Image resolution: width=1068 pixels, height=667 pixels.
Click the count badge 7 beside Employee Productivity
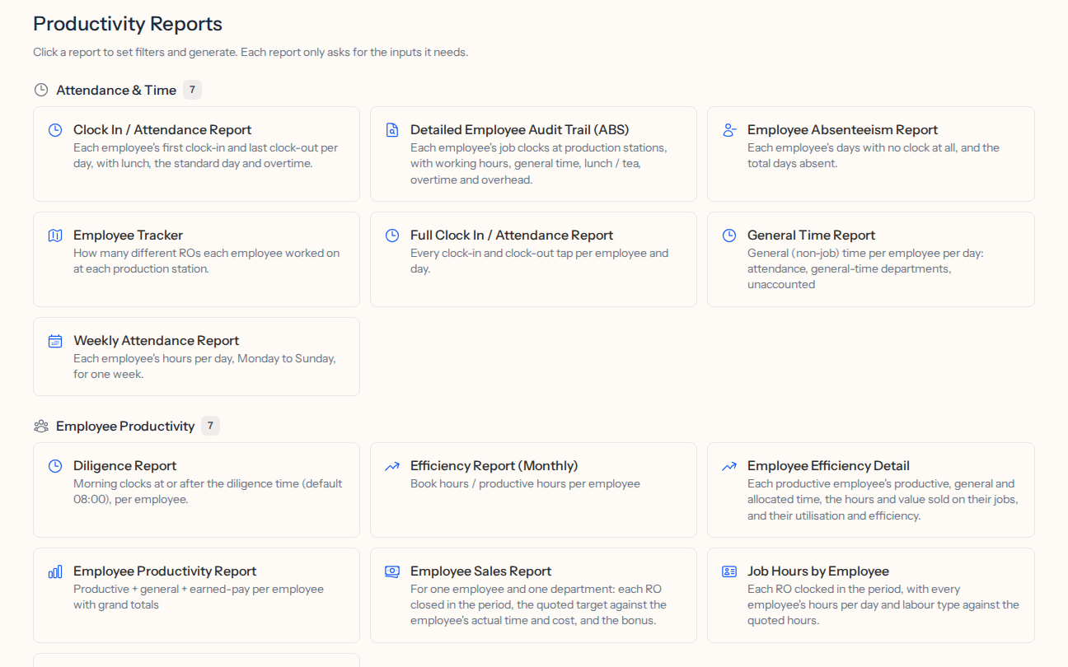210,426
